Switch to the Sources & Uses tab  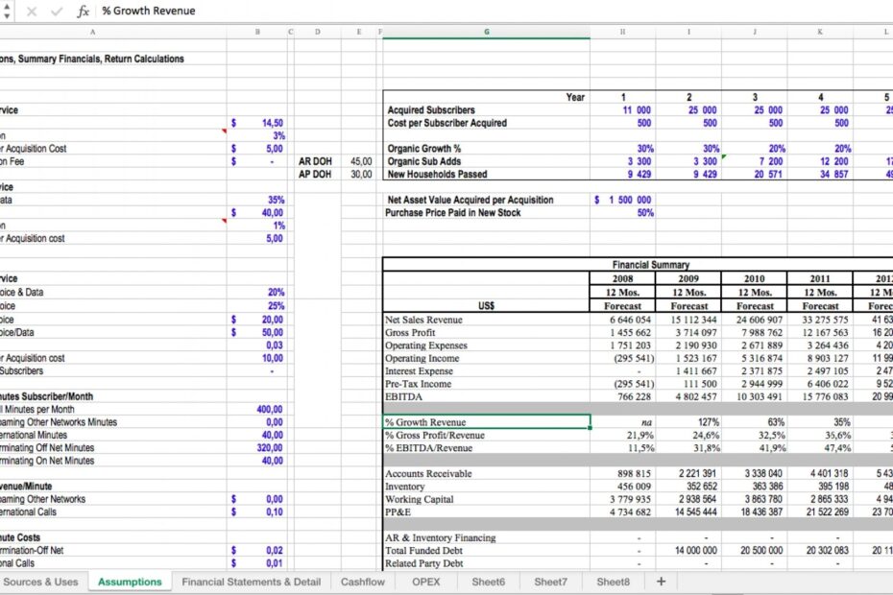[x=42, y=582]
